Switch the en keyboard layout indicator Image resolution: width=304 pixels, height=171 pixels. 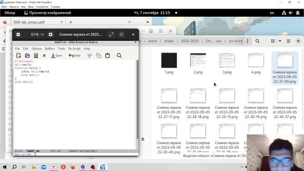[272, 13]
